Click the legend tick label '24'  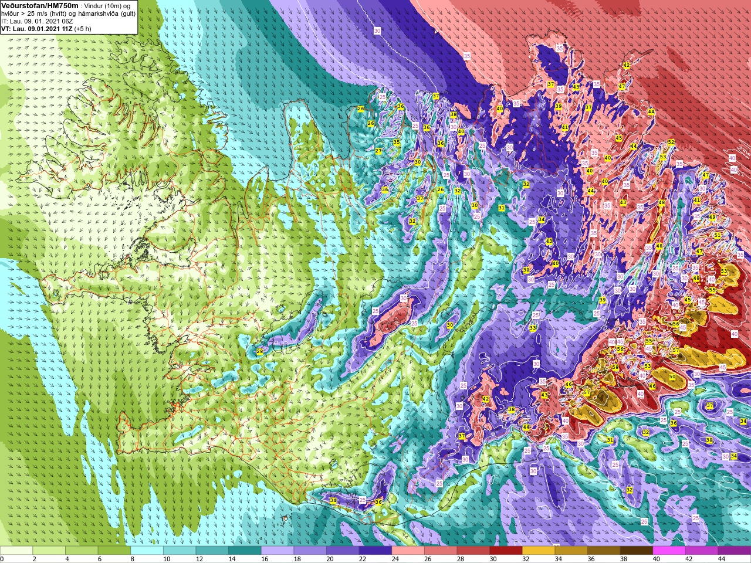(x=395, y=559)
